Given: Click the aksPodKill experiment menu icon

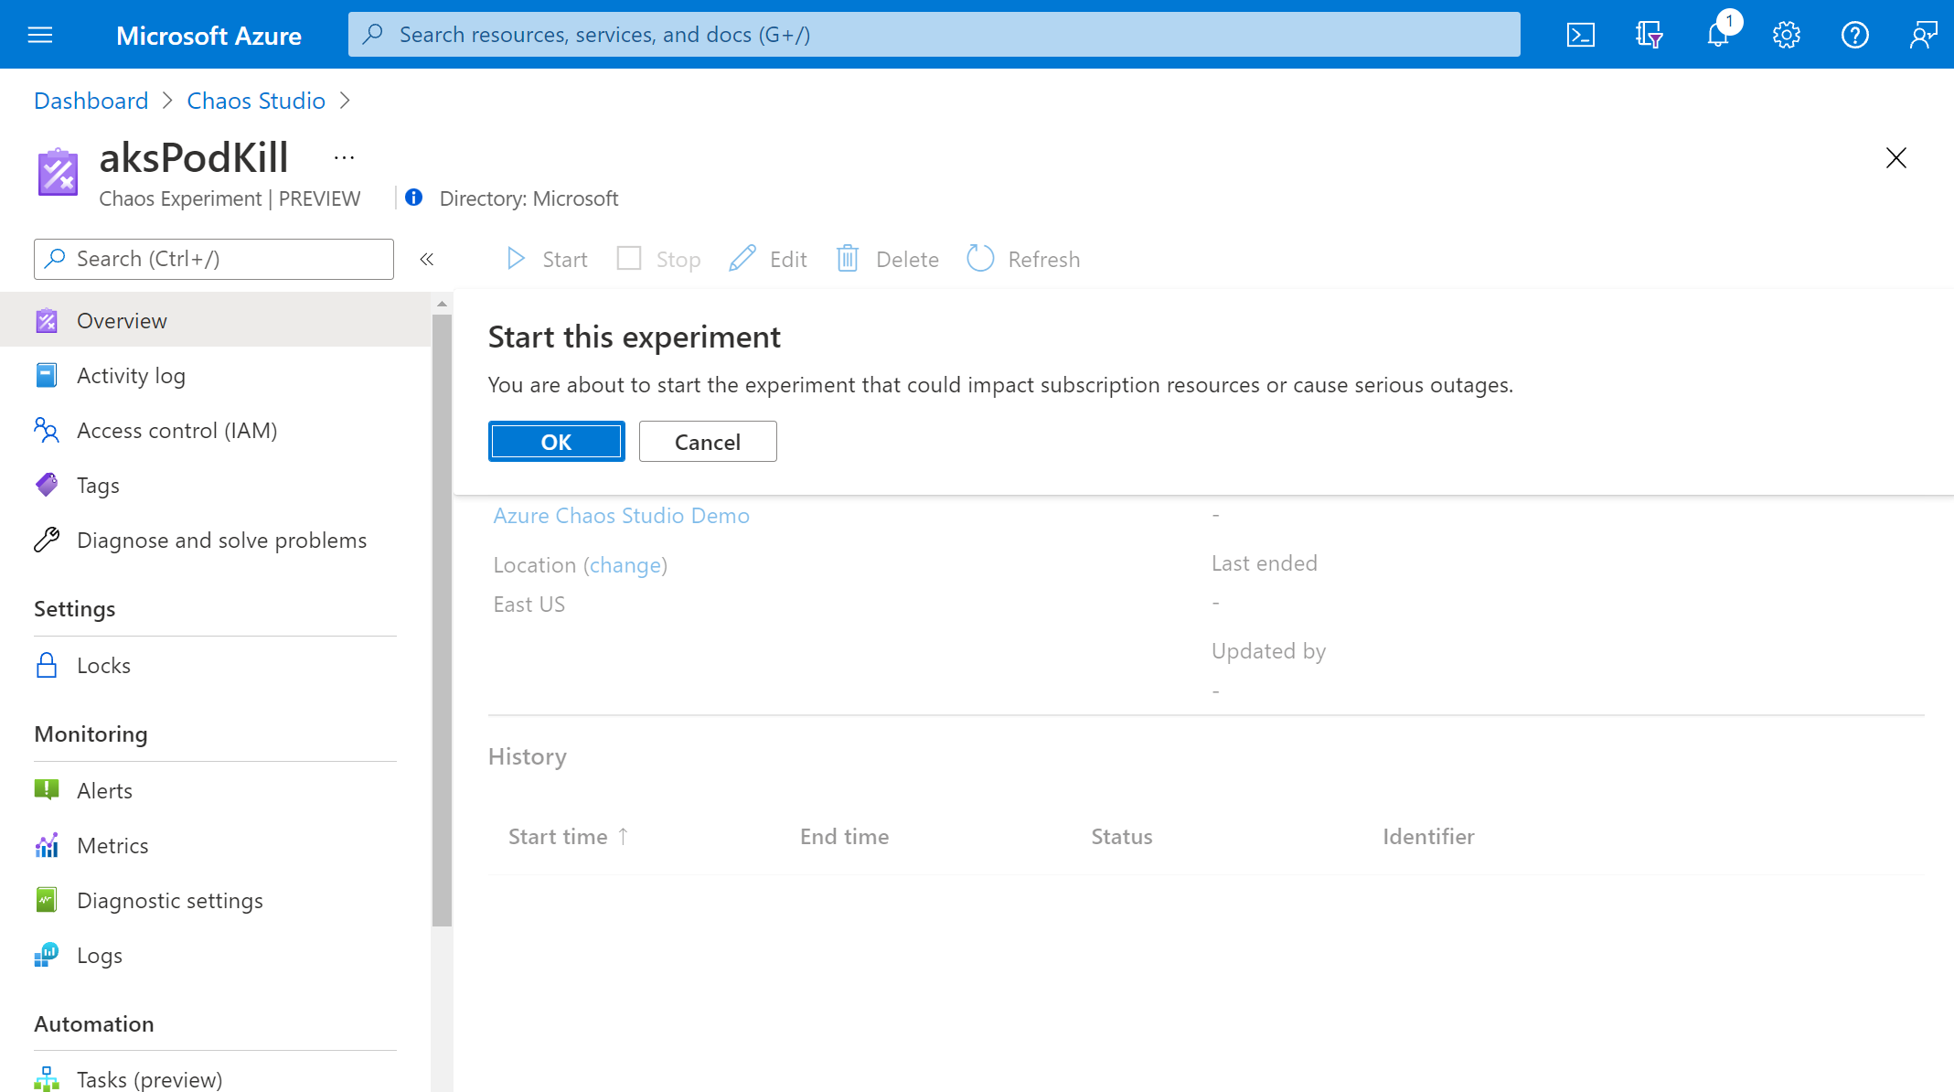Looking at the screenshot, I should 345,158.
